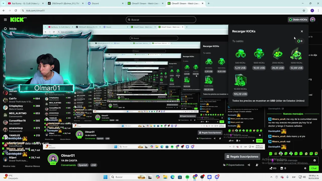Viewport: 322px width, 181px height.
Task: Click the 7 Espectadores viewer count
Action: click(x=233, y=165)
